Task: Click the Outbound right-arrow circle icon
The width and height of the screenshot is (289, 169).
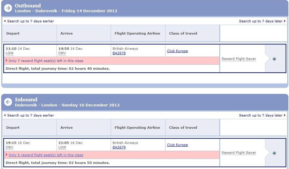Action: click(x=8, y=8)
